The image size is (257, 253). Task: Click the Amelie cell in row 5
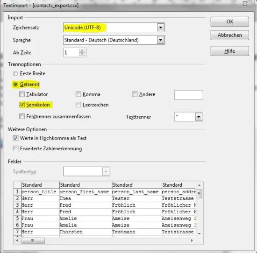pyautogui.click(x=86, y=218)
